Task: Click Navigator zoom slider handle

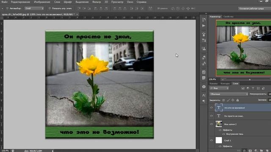Action: (249, 79)
